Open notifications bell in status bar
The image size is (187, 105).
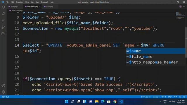(x=184, y=97)
